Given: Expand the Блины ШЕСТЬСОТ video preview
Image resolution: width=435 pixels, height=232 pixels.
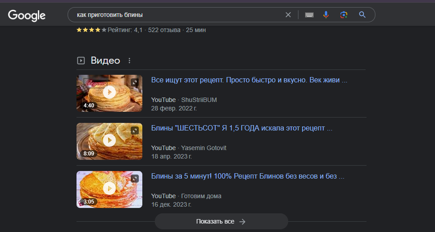Looking at the screenshot, I should tap(134, 130).
